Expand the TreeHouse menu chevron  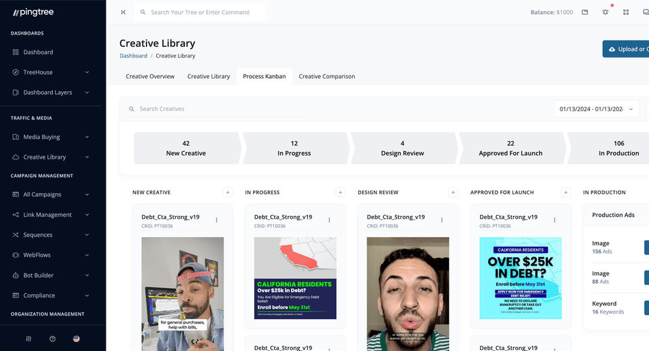[87, 72]
